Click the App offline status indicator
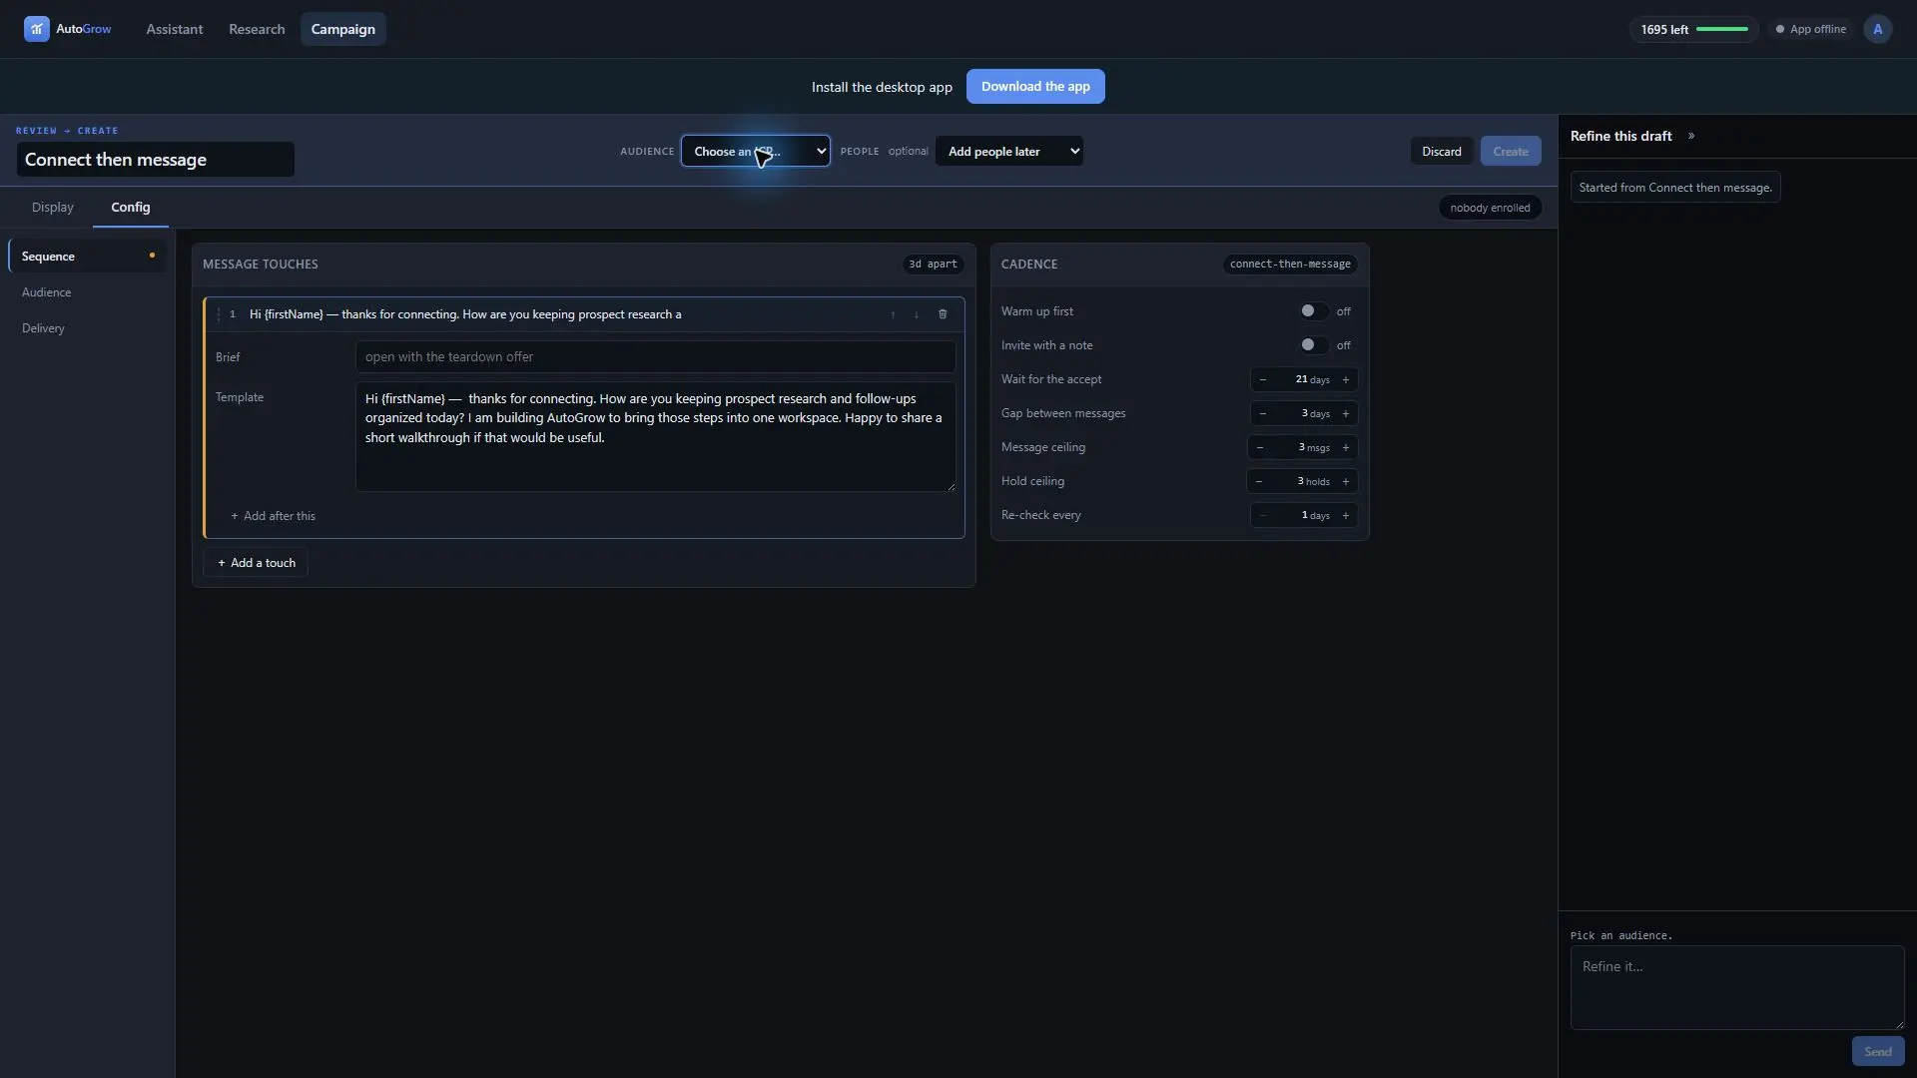 [1810, 29]
